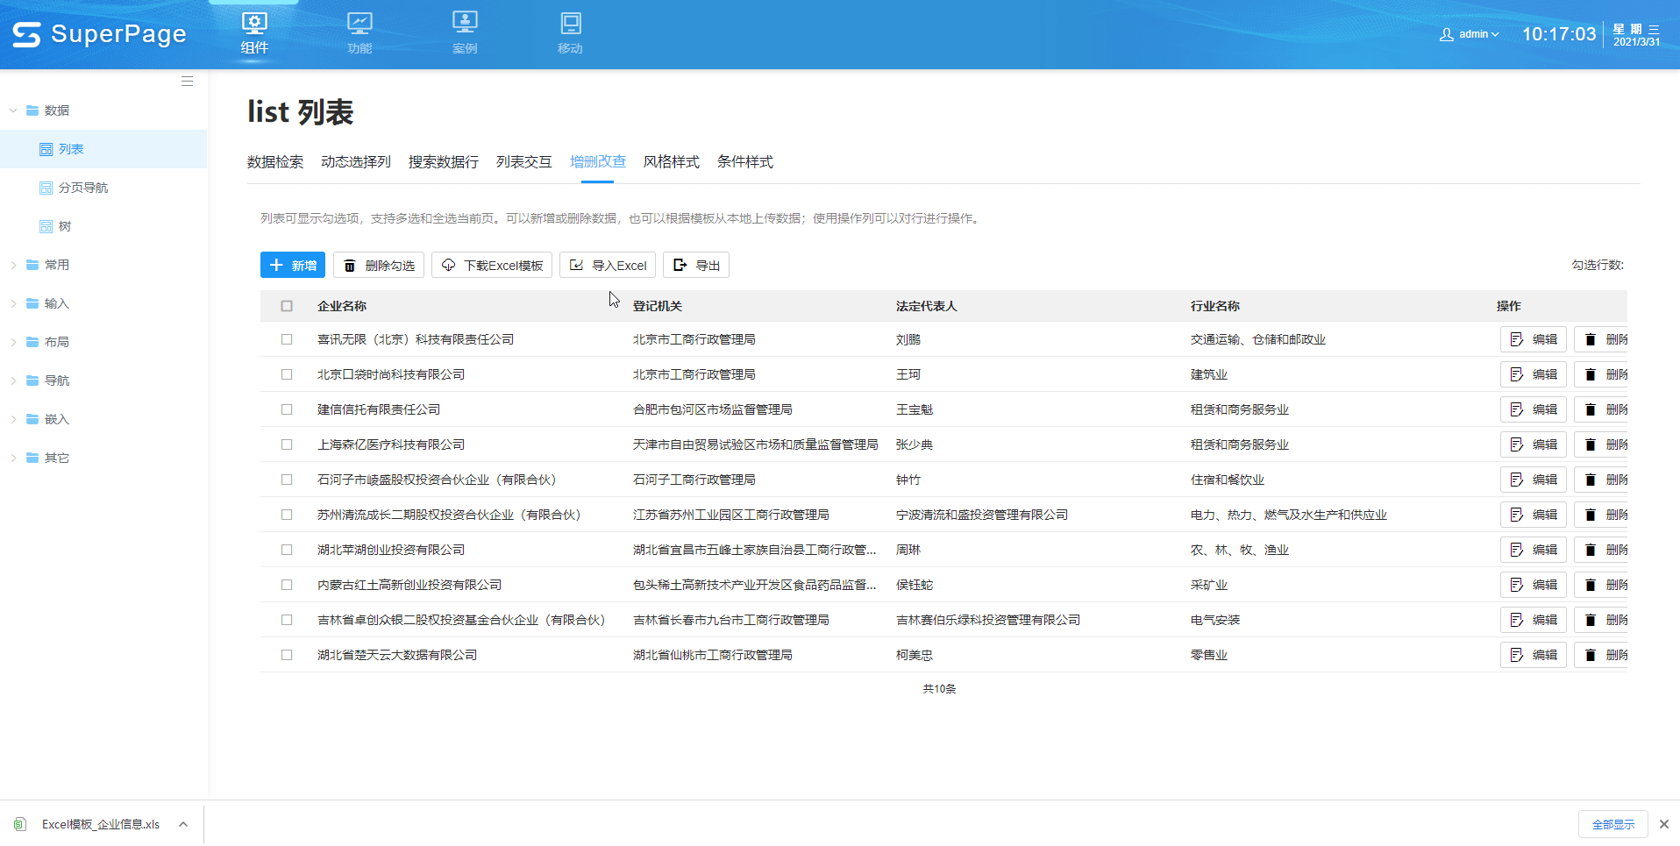Click the 导入Excel button
Image resolution: width=1680 pixels, height=846 pixels.
click(x=608, y=265)
